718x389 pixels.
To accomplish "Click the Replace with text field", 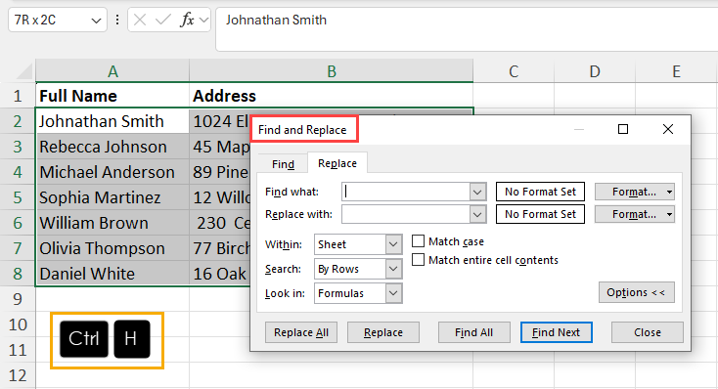I will pos(406,214).
